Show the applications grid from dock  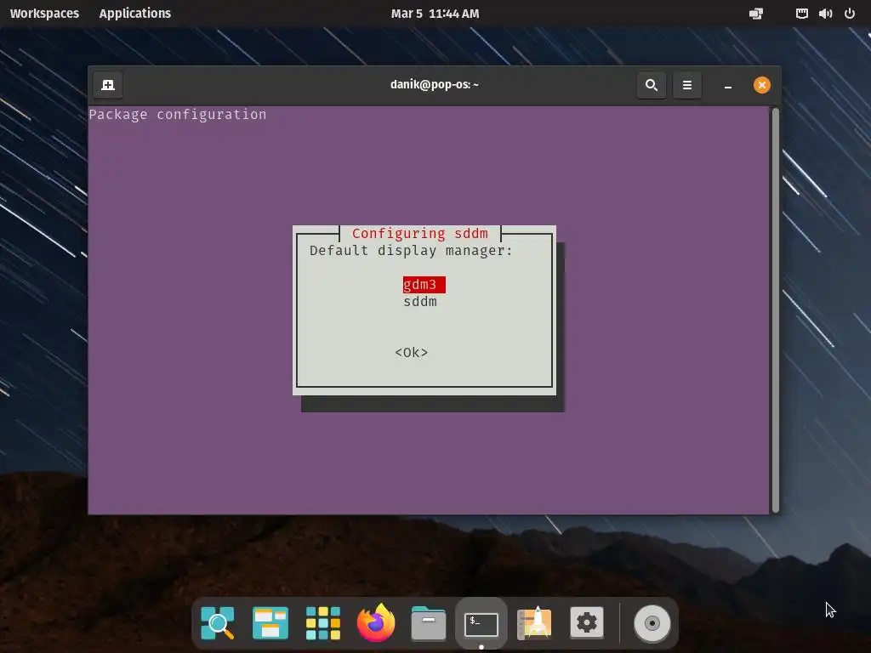pos(322,623)
